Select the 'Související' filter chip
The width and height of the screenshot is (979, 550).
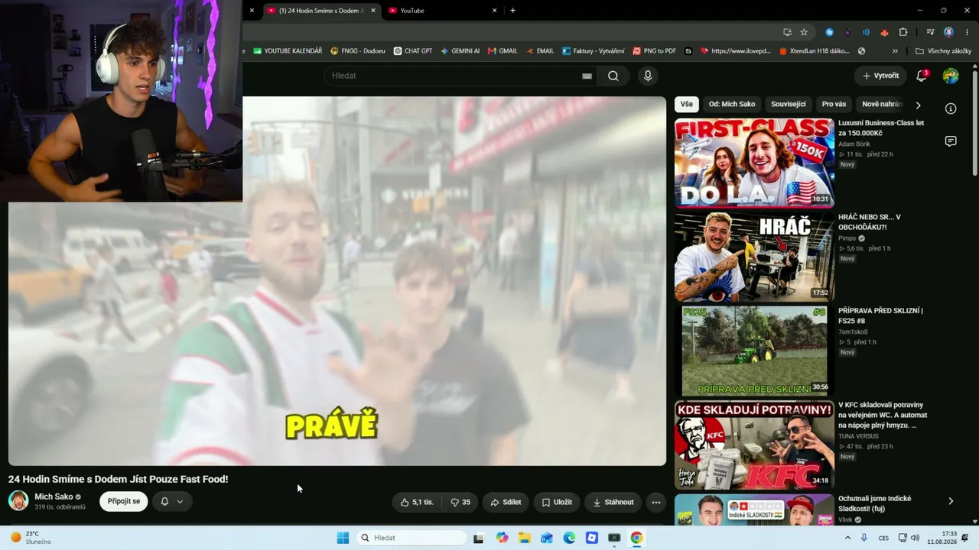pyautogui.click(x=789, y=104)
